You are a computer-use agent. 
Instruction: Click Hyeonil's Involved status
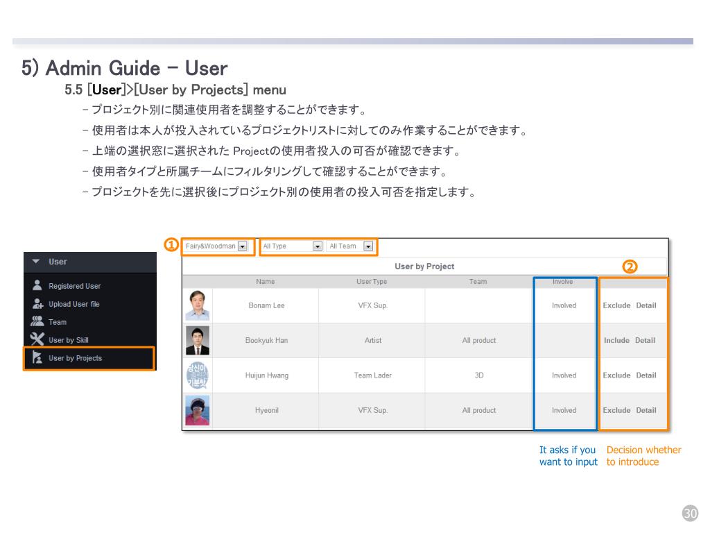(x=564, y=410)
